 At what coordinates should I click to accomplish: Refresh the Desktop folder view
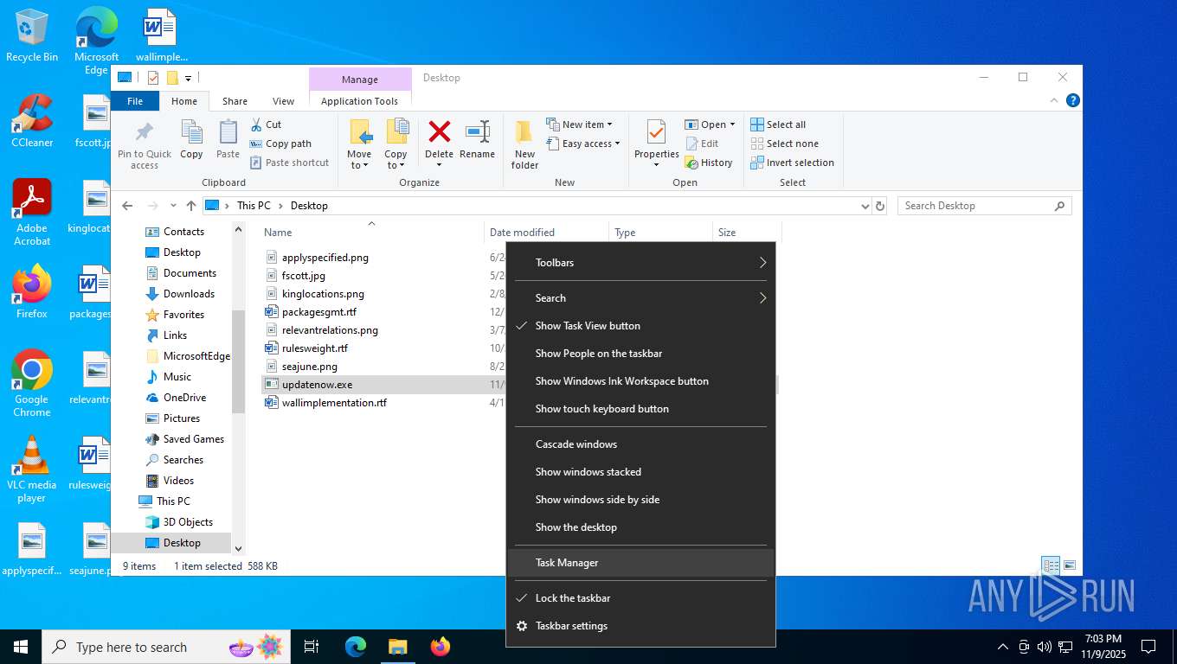(880, 206)
